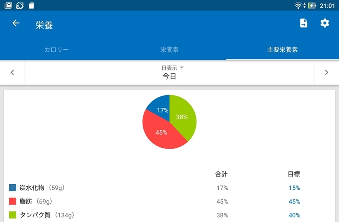Tap the sync icon in status bar
This screenshot has height=222, width=339.
(x=19, y=6)
